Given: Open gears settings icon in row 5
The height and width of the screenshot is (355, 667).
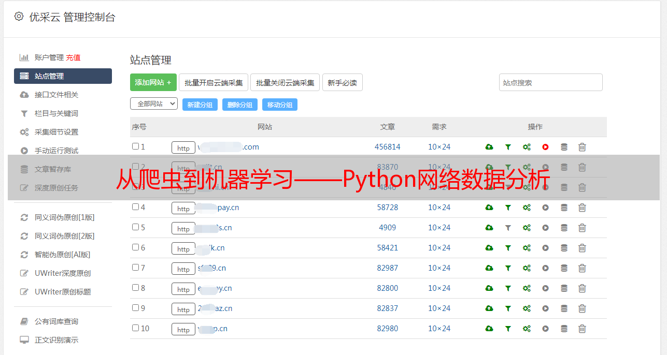Looking at the screenshot, I should pyautogui.click(x=527, y=228).
